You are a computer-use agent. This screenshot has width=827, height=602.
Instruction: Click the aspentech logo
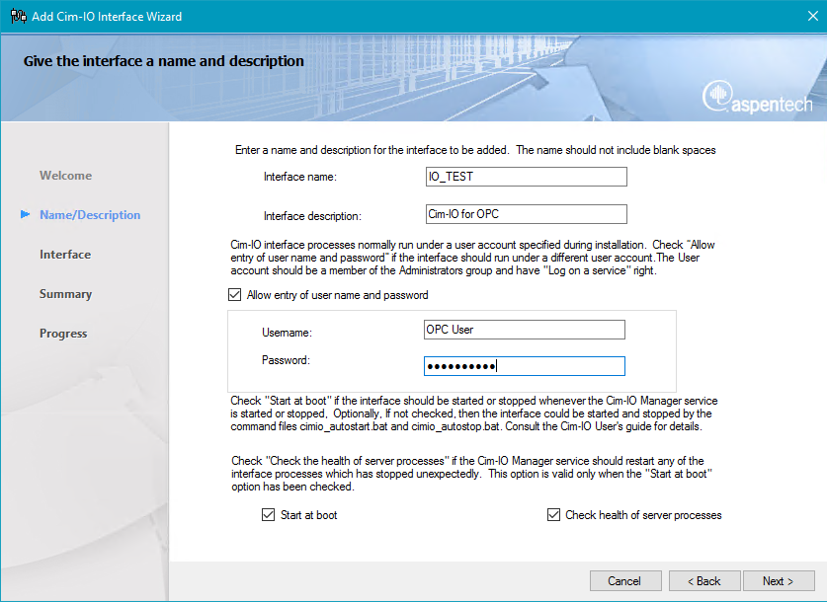(x=758, y=97)
